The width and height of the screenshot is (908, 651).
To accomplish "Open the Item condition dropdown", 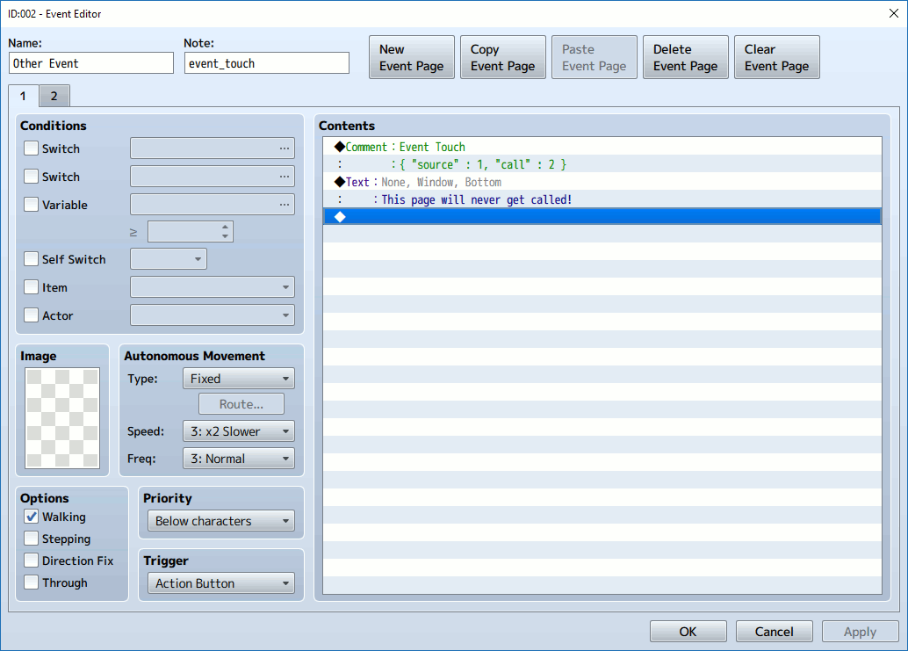I will point(213,286).
